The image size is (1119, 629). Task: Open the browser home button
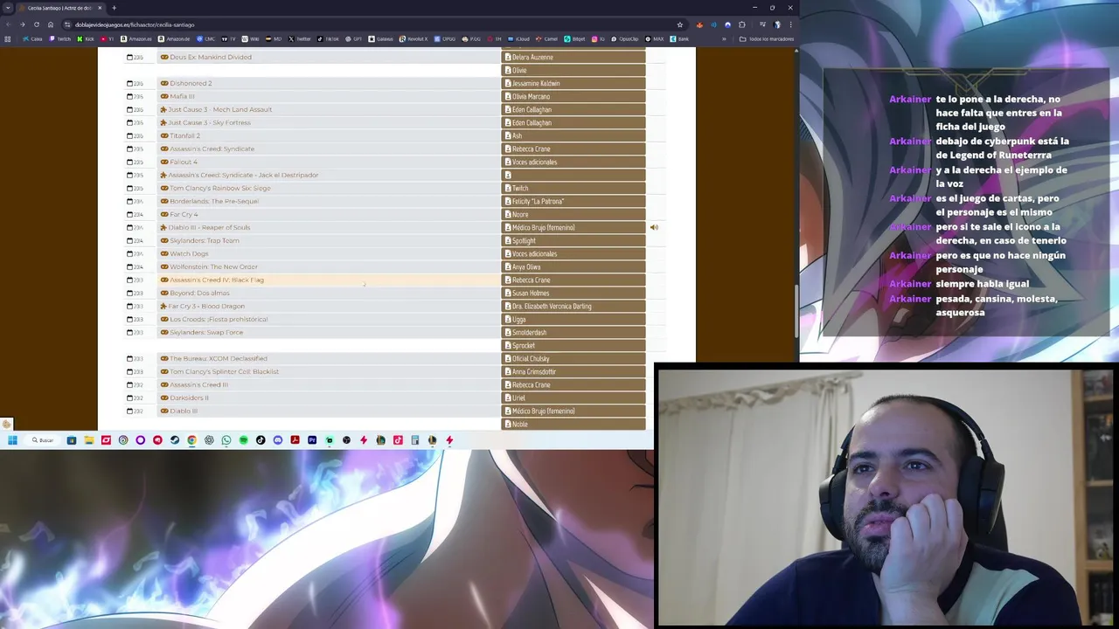(51, 24)
